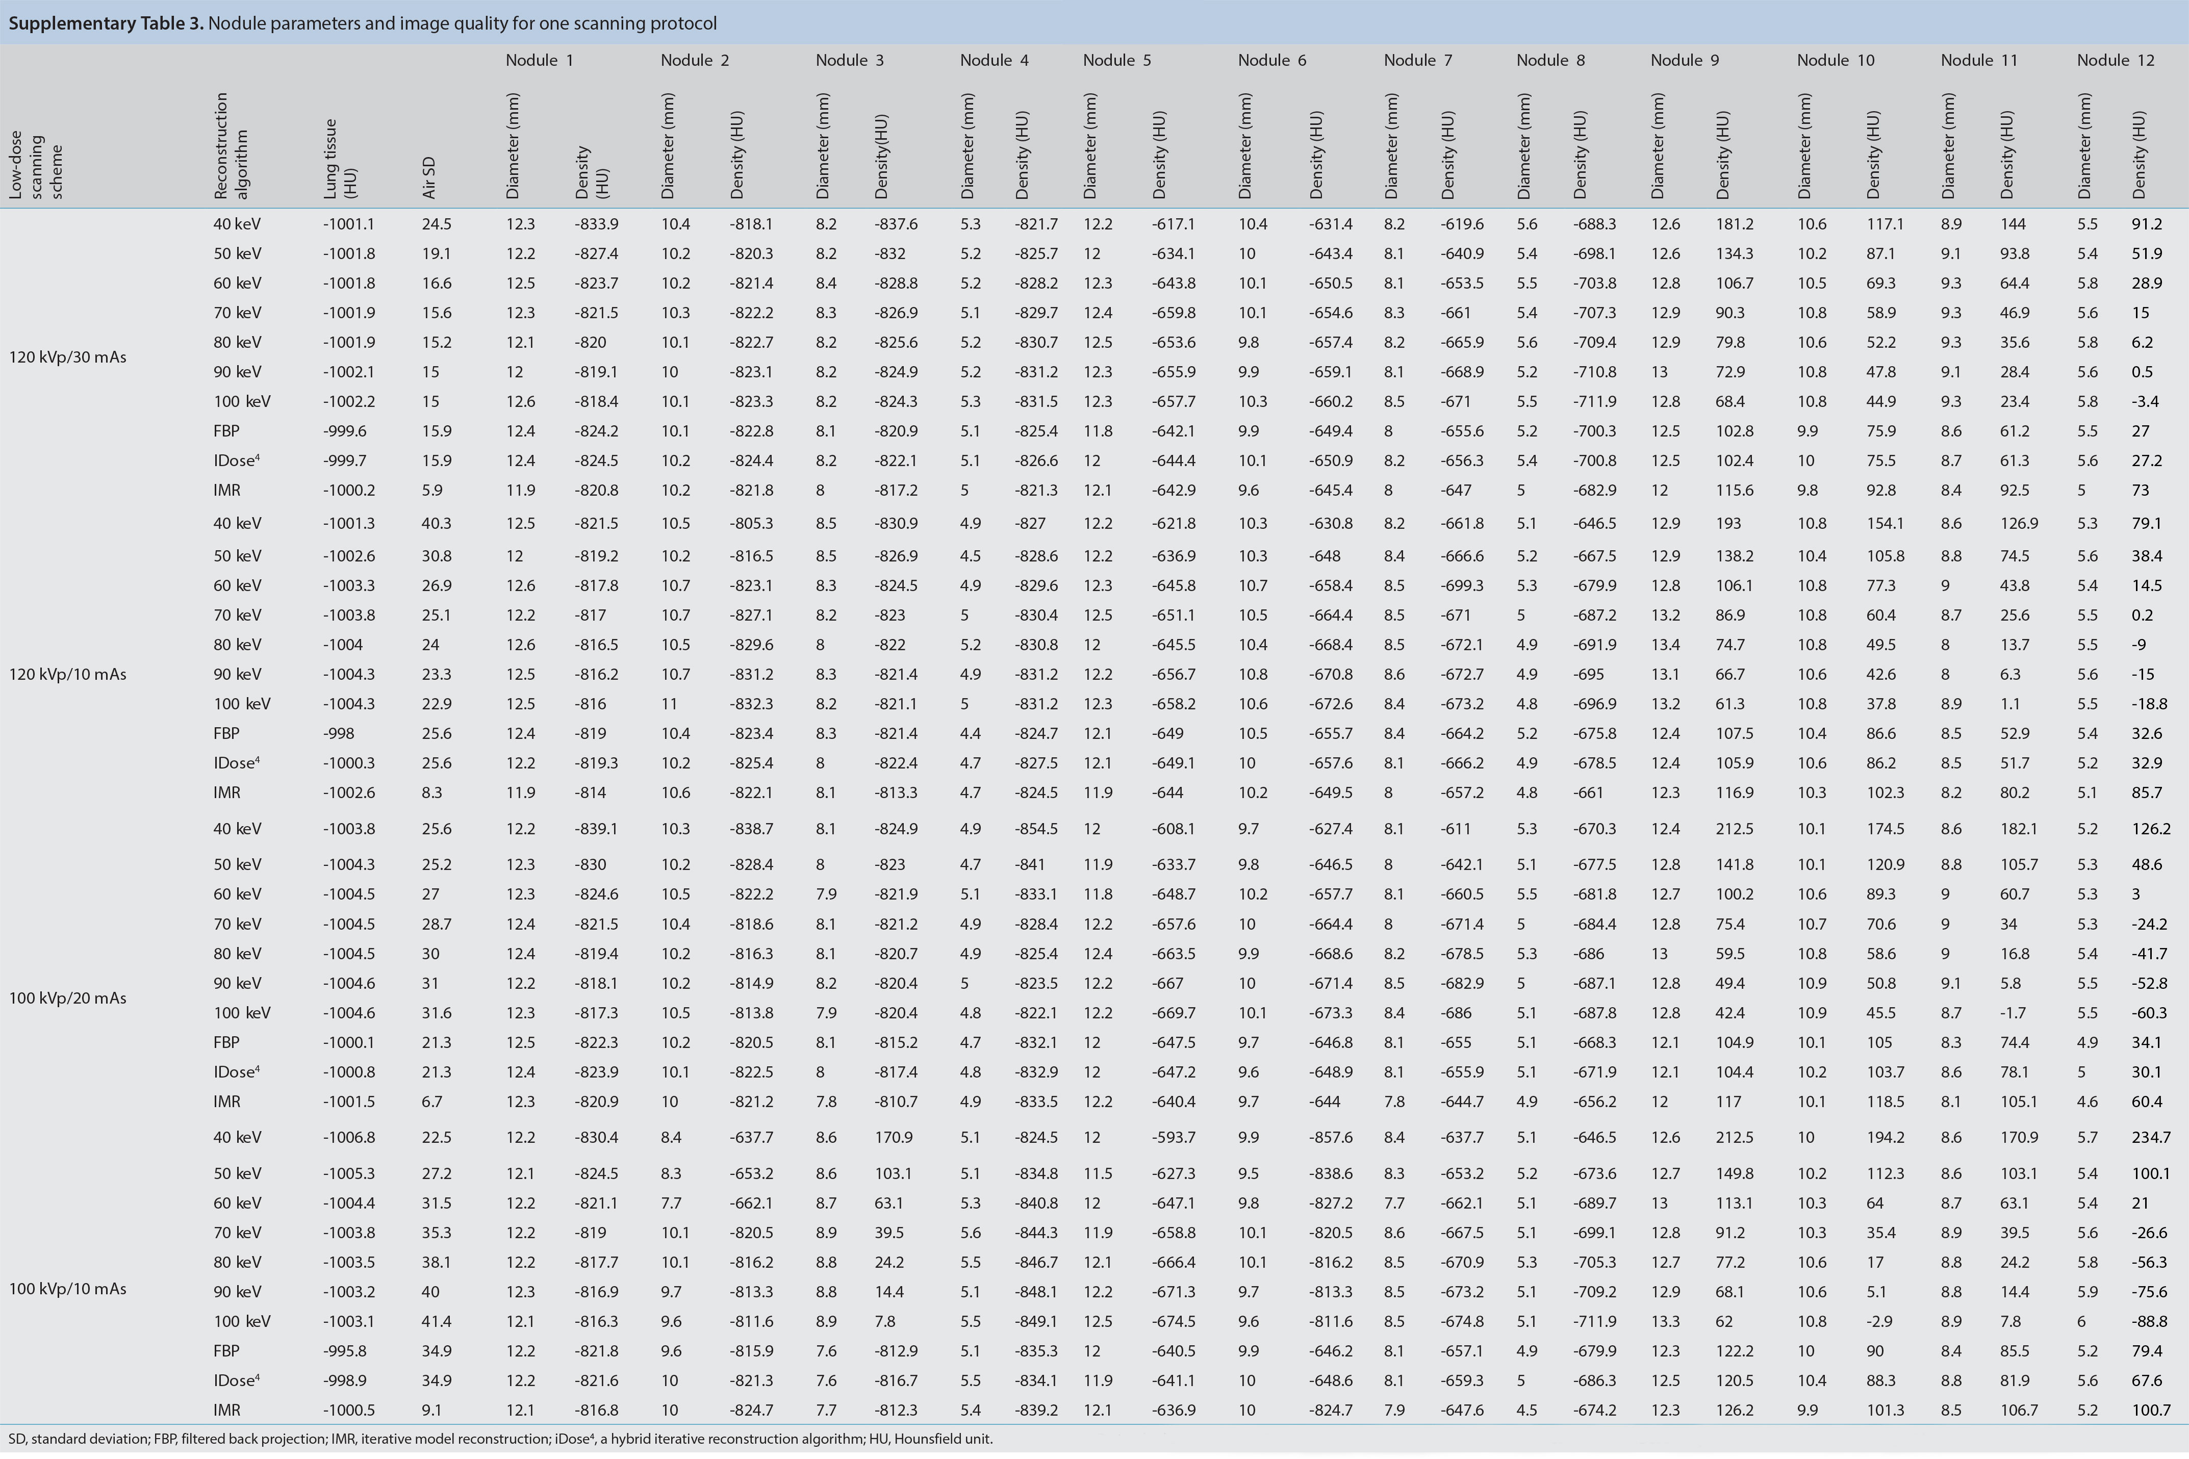Click Nodule 2 density "-805.3"
2189x1459 pixels.
click(x=752, y=523)
